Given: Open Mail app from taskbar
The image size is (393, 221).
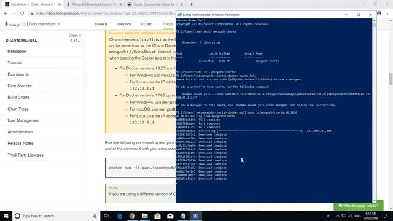Looking at the screenshot, I should pyautogui.click(x=170, y=215).
